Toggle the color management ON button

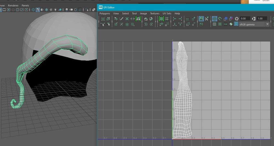[x=236, y=24]
